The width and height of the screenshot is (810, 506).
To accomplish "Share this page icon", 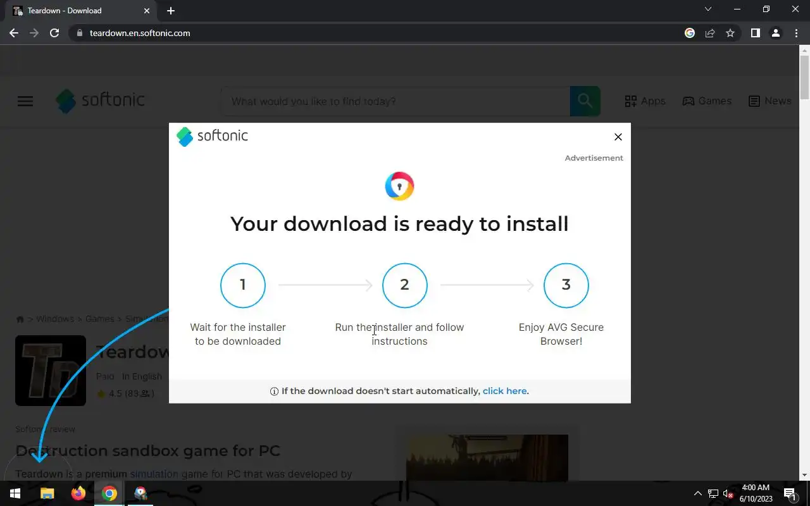I will [x=710, y=33].
